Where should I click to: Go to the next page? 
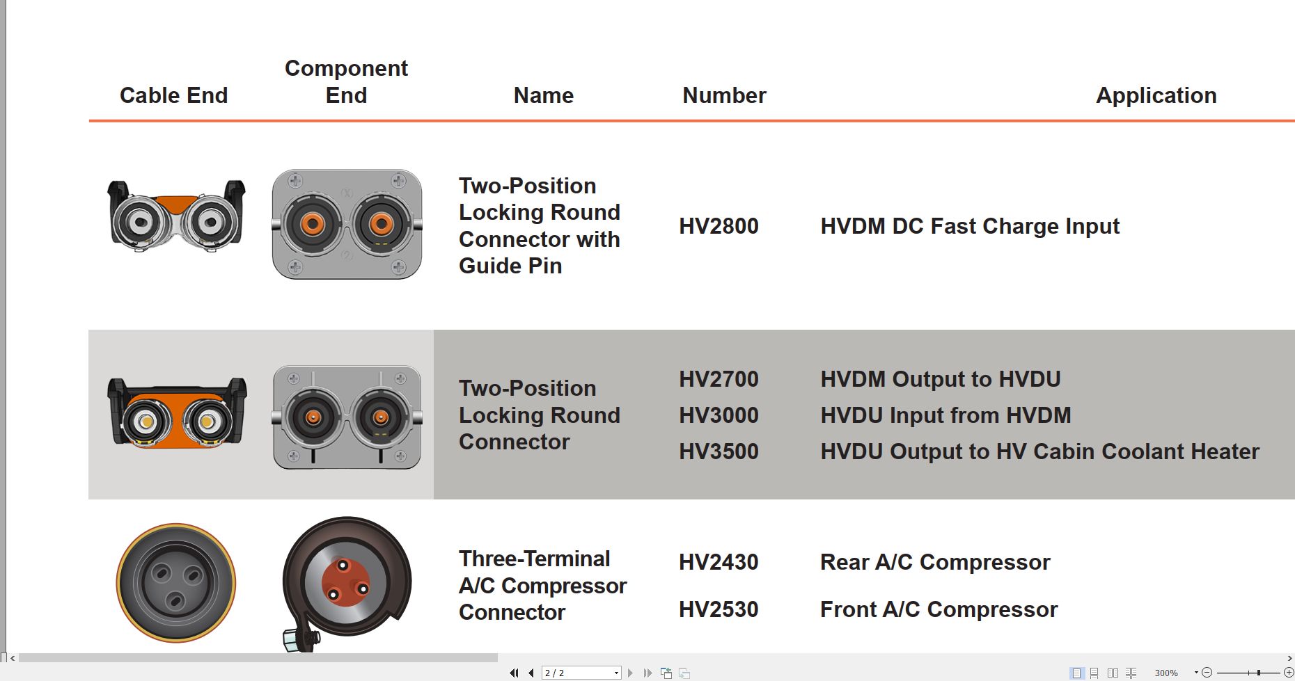[630, 673]
